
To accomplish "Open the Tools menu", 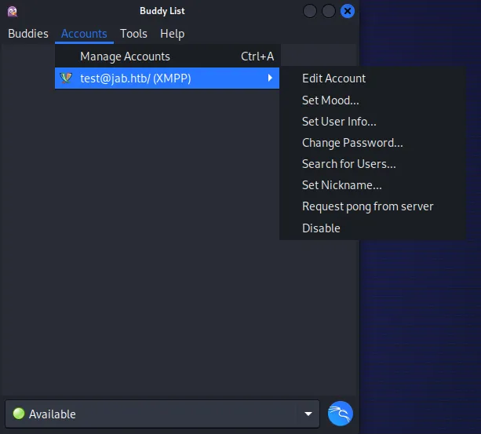I will pyautogui.click(x=133, y=34).
